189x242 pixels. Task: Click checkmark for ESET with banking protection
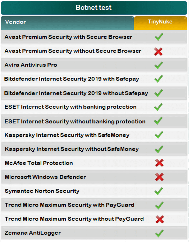[x=159, y=107]
